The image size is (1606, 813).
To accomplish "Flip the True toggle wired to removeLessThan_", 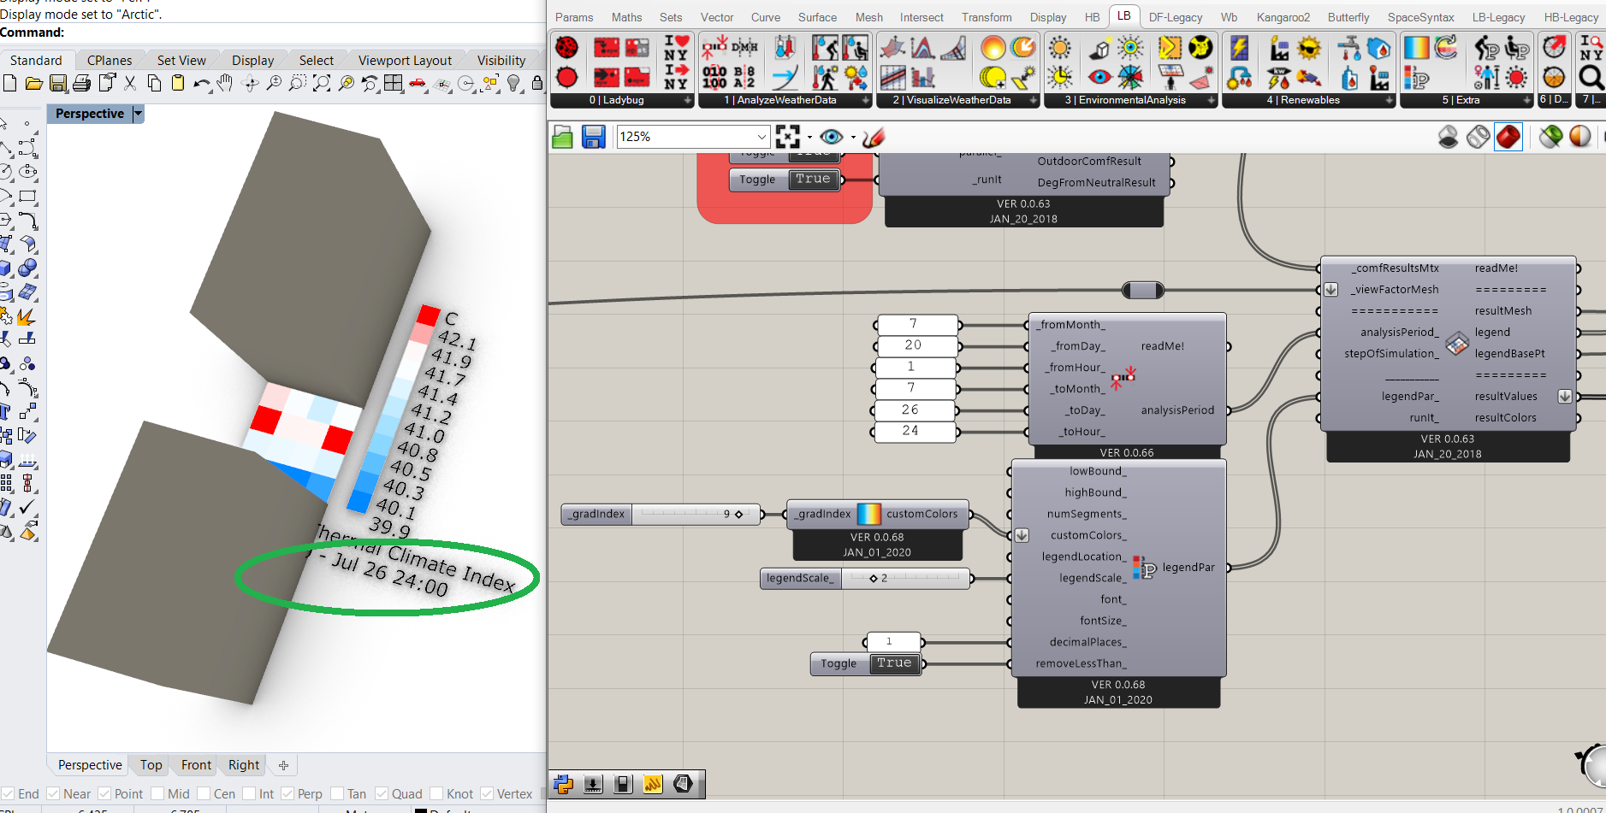I will coord(894,663).
